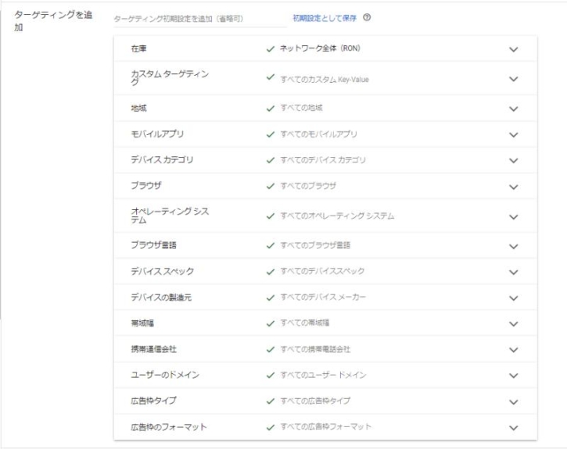Expand the オペレーティング システム chevron

click(x=514, y=216)
